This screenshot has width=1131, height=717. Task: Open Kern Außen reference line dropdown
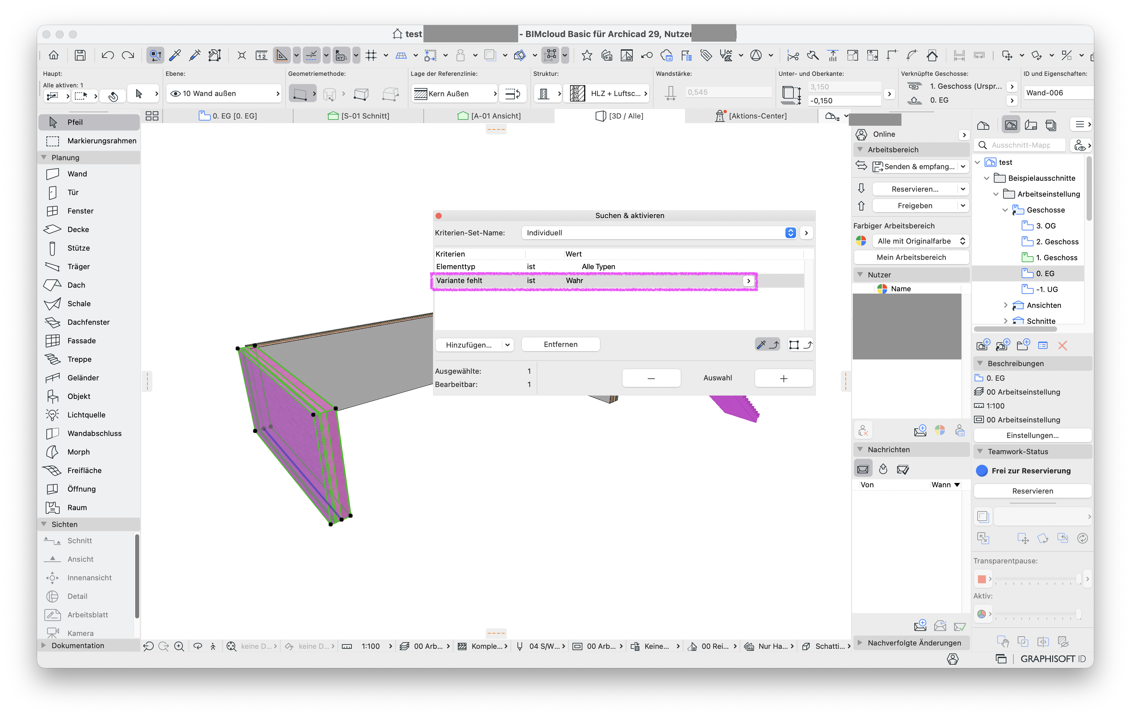click(x=454, y=93)
